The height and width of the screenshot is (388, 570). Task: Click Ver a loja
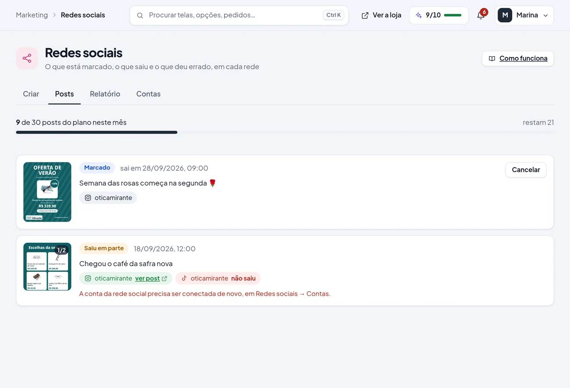(381, 15)
